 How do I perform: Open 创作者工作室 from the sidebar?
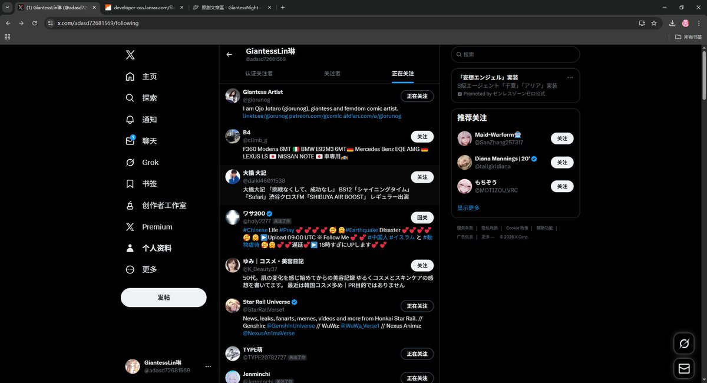(x=130, y=205)
